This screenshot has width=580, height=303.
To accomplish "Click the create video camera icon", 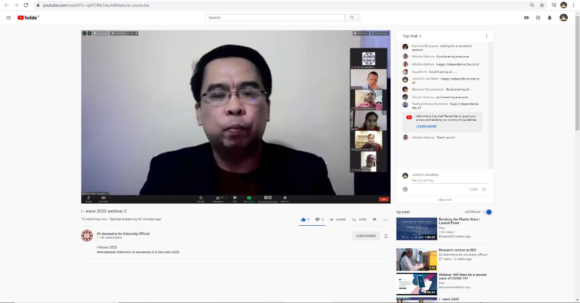I will 527,18.
